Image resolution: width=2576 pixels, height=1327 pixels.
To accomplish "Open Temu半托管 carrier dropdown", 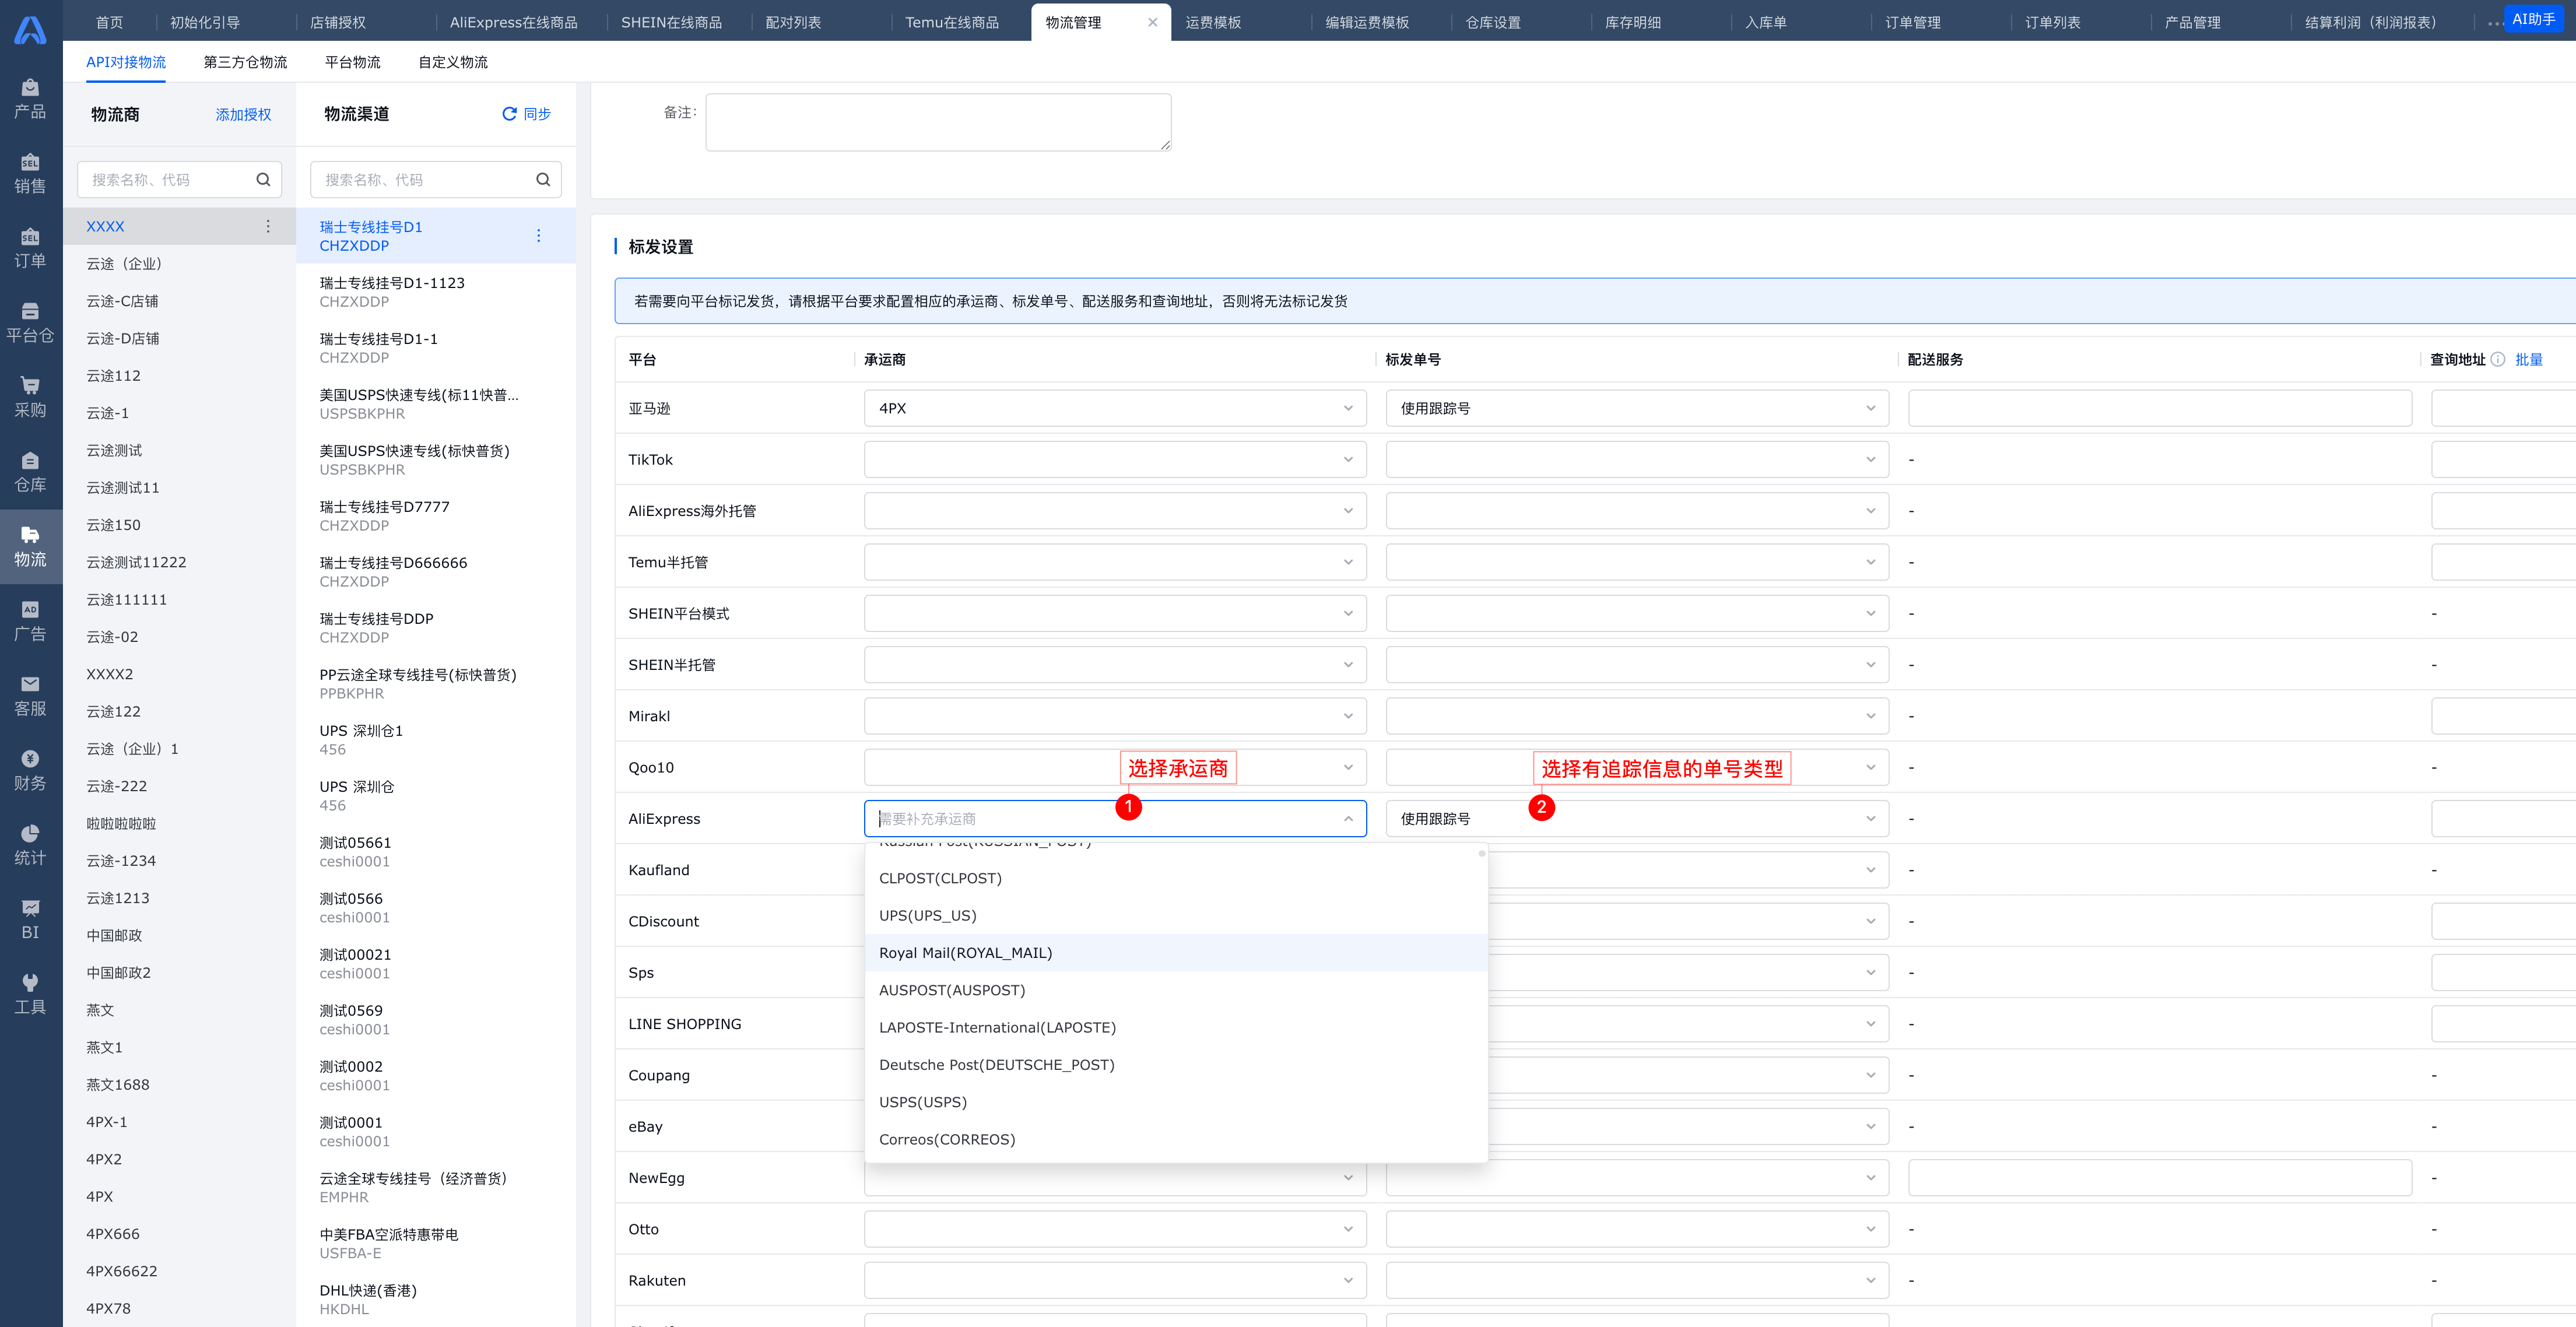I will pyautogui.click(x=1115, y=563).
